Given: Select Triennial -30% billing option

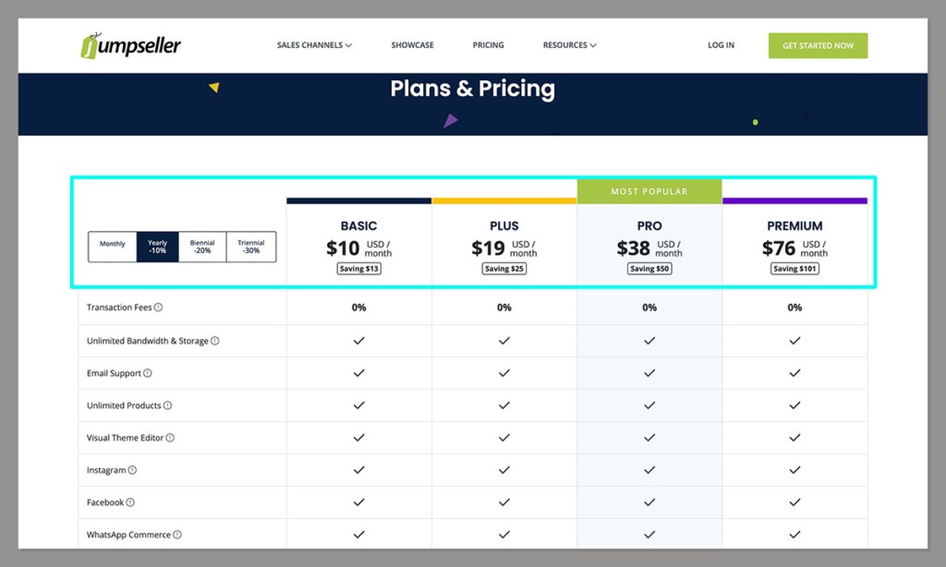Looking at the screenshot, I should tap(249, 245).
